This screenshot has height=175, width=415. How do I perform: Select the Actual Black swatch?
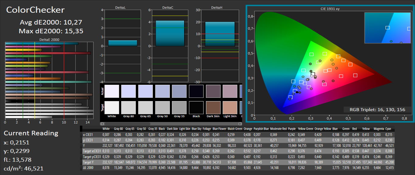point(196,91)
